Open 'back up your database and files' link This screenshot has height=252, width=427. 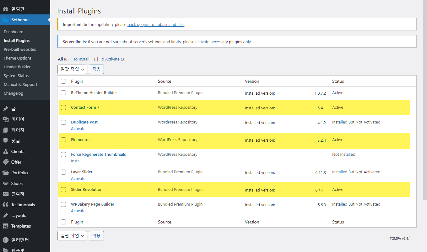(156, 24)
